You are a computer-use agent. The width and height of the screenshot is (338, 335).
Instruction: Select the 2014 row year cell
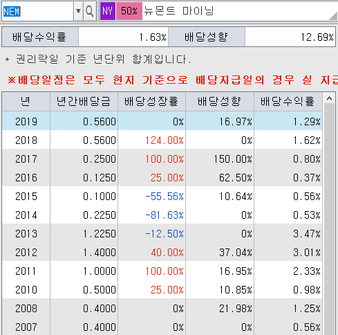tap(26, 215)
